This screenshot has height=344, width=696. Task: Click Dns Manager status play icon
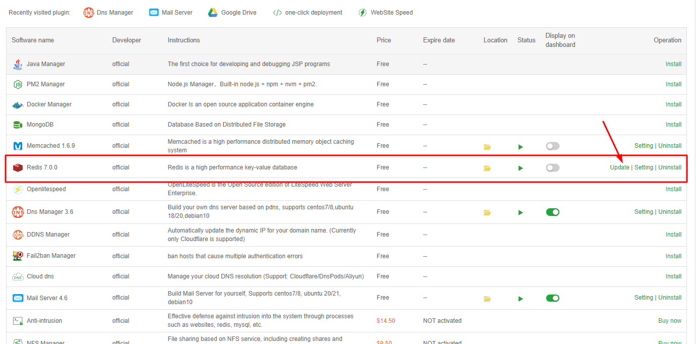click(x=520, y=212)
